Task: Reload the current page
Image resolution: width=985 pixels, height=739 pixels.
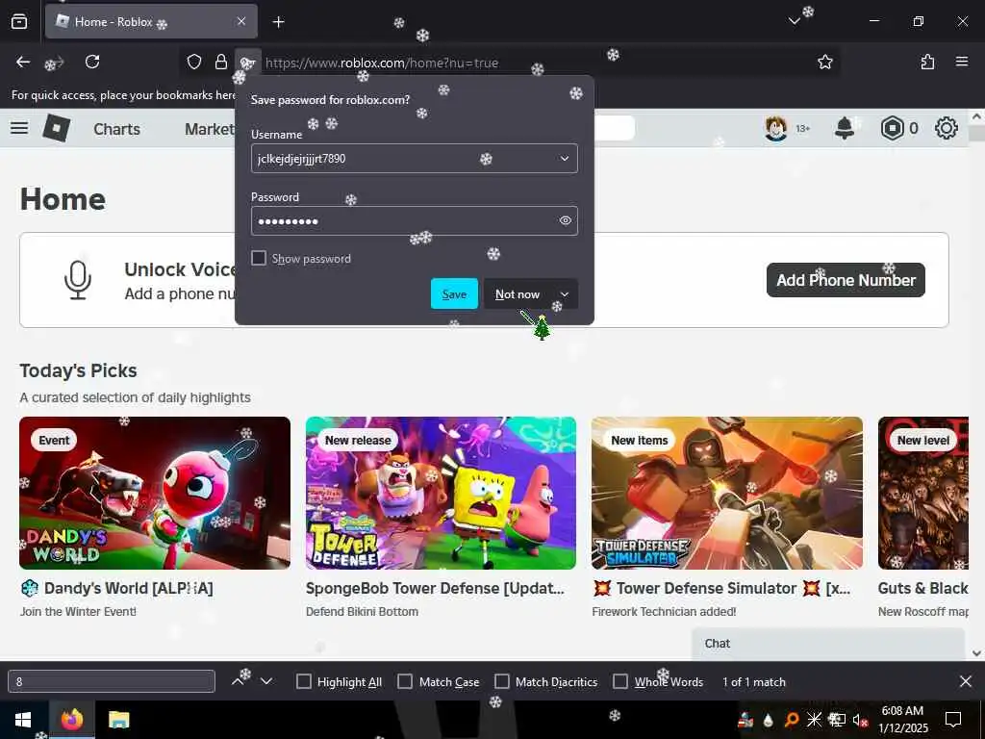Action: pos(92,62)
